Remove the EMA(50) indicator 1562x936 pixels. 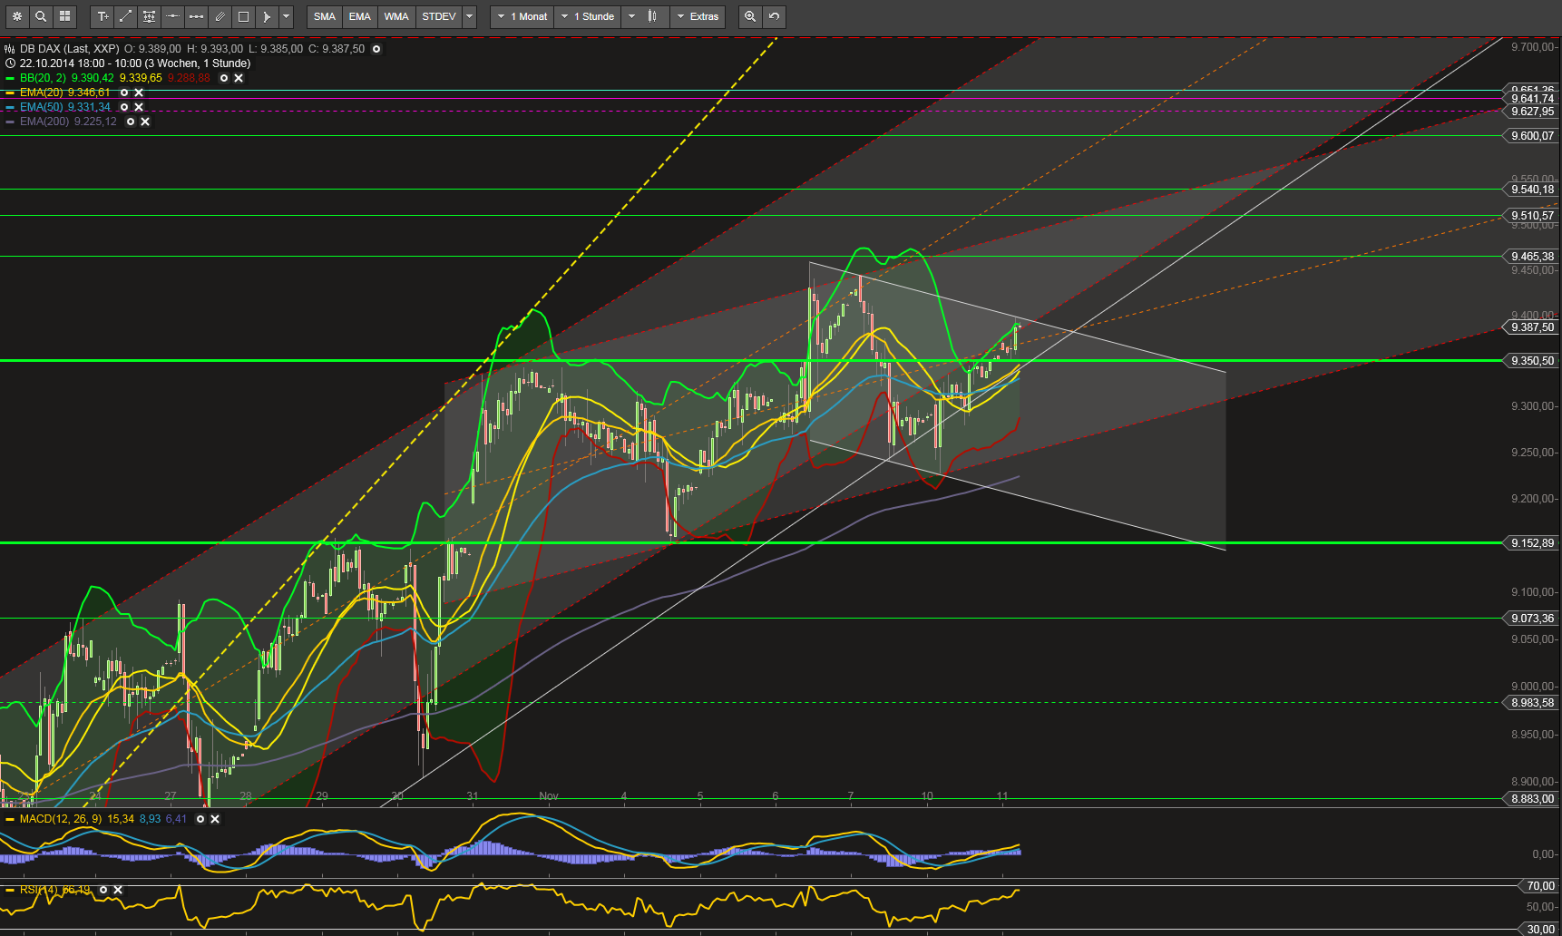139,107
